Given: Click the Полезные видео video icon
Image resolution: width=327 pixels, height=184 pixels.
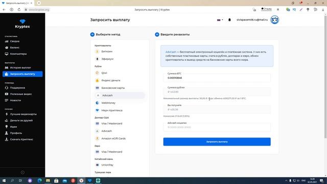Looking at the screenshot, I should [7, 94].
